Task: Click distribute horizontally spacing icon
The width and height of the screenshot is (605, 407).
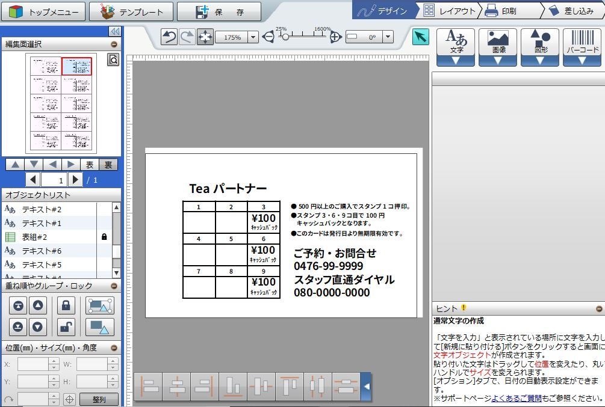Action: (317, 386)
